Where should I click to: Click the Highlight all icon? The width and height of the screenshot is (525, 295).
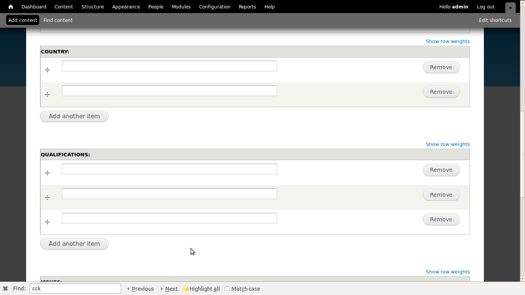click(186, 288)
